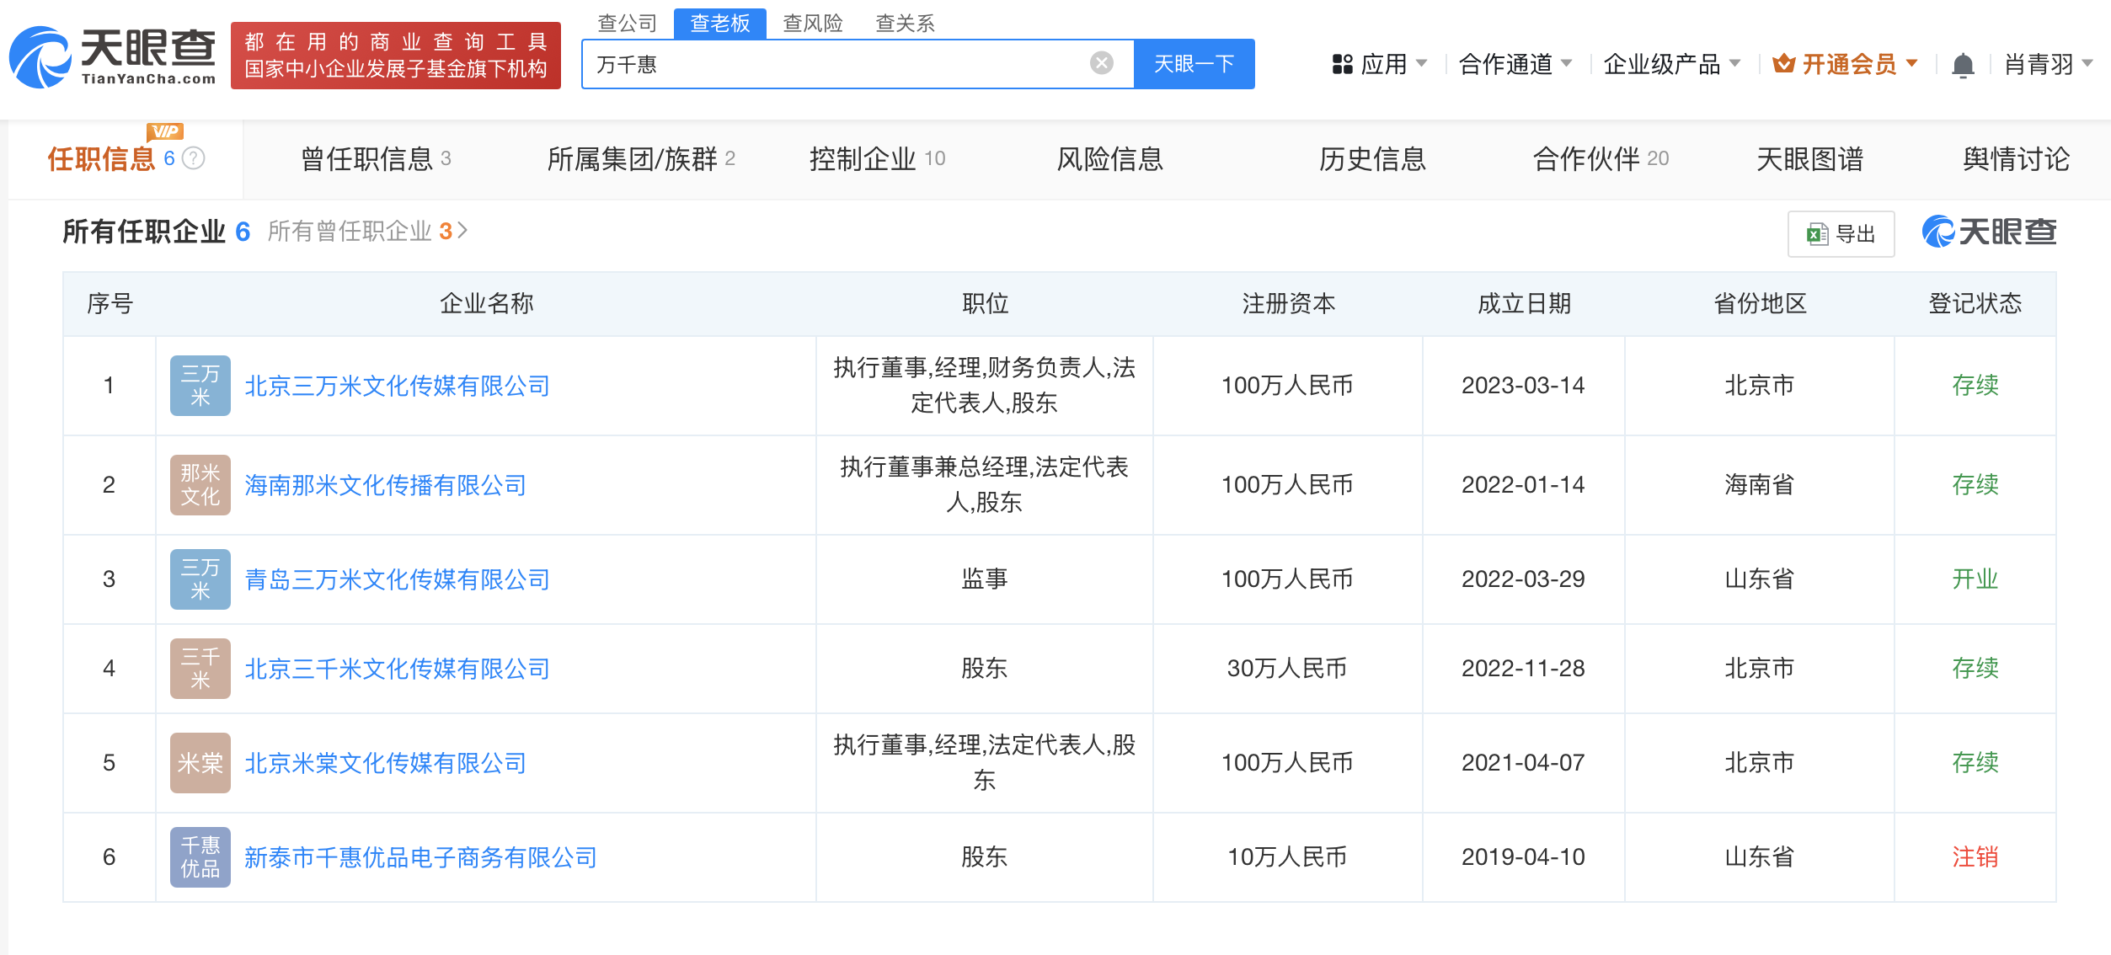The image size is (2111, 955).
Task: Click the 注销 status in row 6
Action: coord(1975,857)
